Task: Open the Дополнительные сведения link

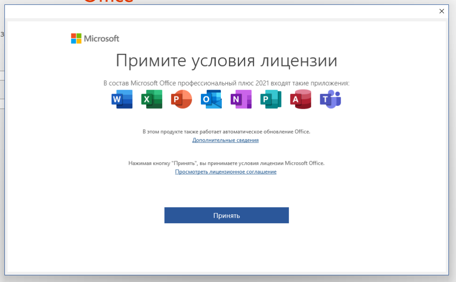Action: click(x=225, y=140)
